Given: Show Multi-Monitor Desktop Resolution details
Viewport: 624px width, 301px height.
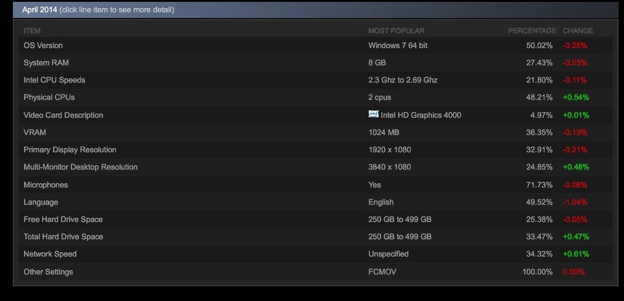Looking at the screenshot, I should 316,167.
